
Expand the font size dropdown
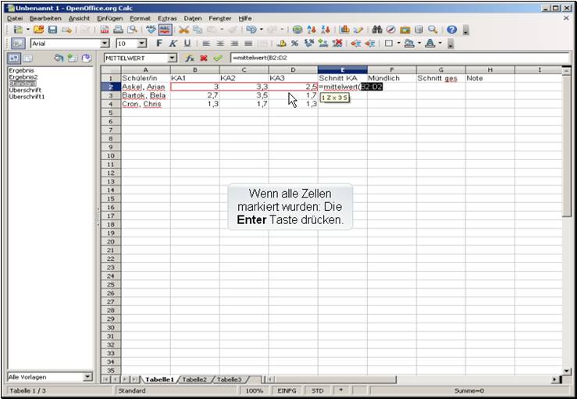coord(142,44)
